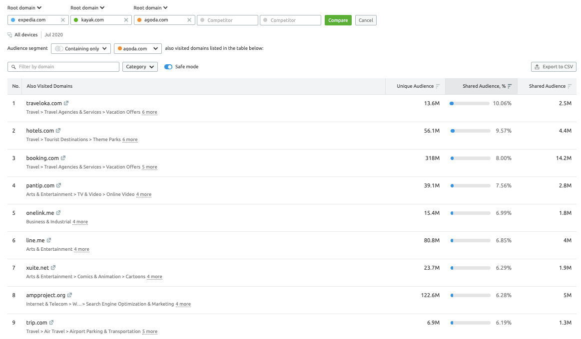The image size is (581, 339).
Task: Remove expedia.com with its X icon
Action: pos(63,20)
